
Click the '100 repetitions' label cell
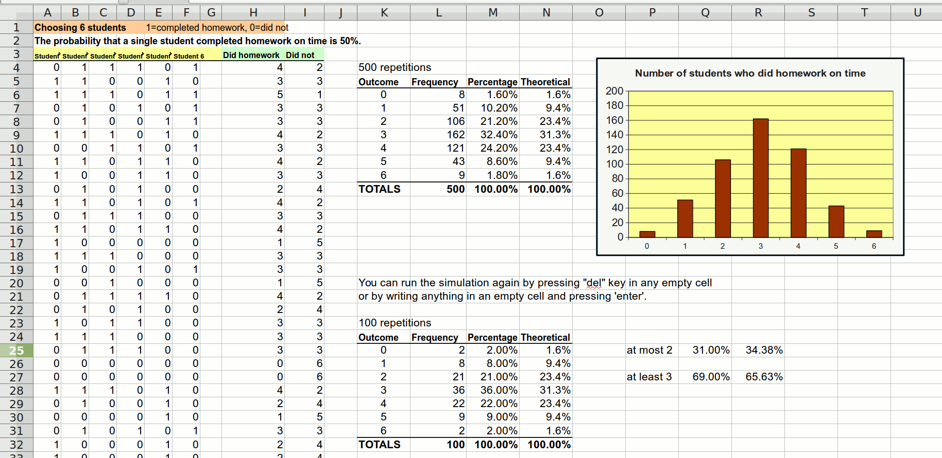click(395, 323)
